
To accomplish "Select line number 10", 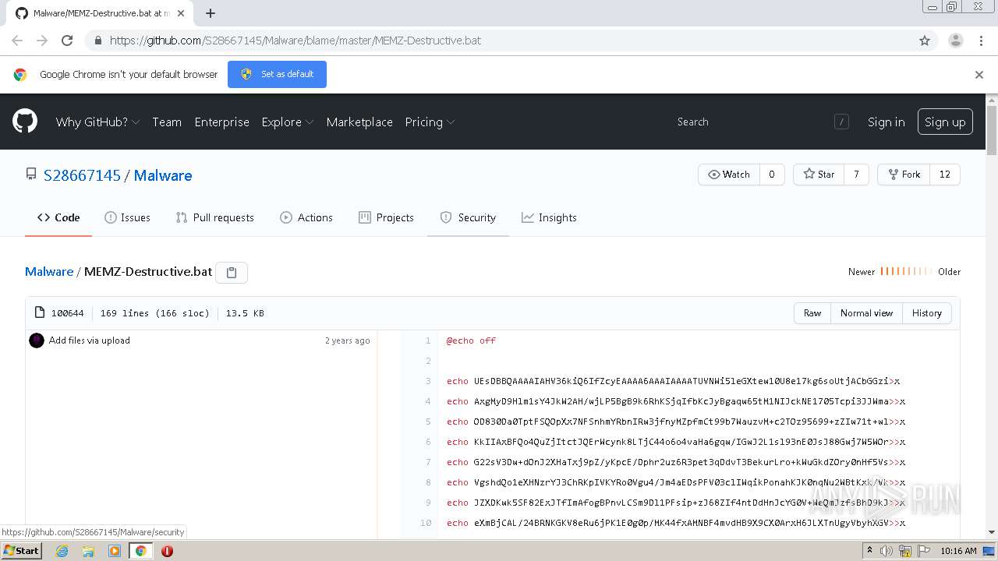I will 426,523.
